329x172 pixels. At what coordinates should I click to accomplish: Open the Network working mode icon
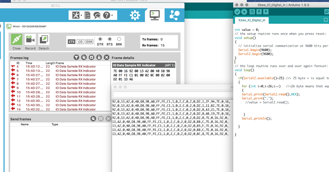pos(175,15)
